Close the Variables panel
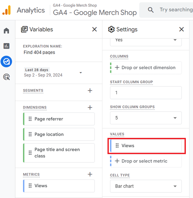This screenshot has width=193, height=198. click(95, 29)
